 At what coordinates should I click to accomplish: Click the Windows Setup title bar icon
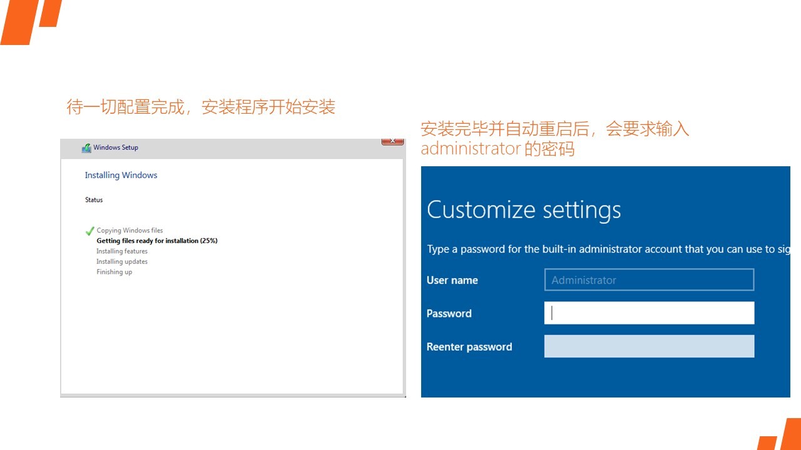tap(86, 148)
